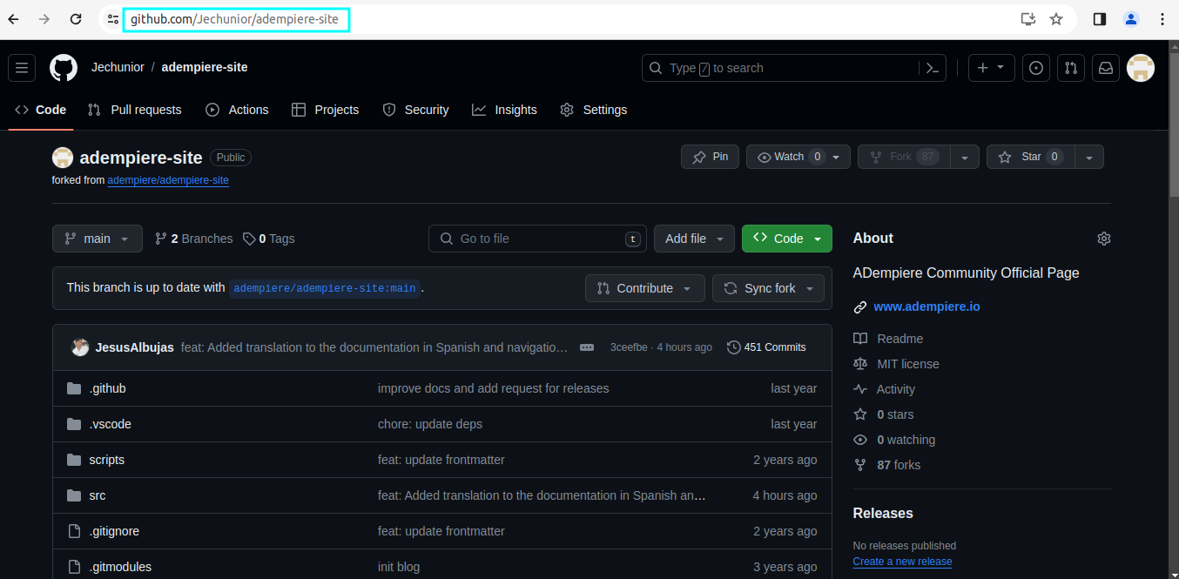The image size is (1179, 579).
Task: Click the Go to file search field
Action: click(x=537, y=239)
